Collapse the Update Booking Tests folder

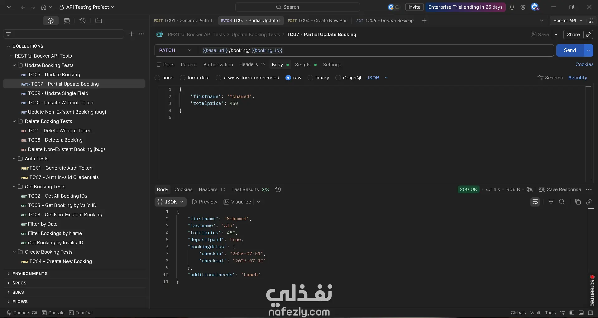14,65
